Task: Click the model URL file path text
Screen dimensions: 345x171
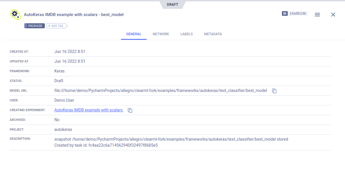Action: (160, 91)
